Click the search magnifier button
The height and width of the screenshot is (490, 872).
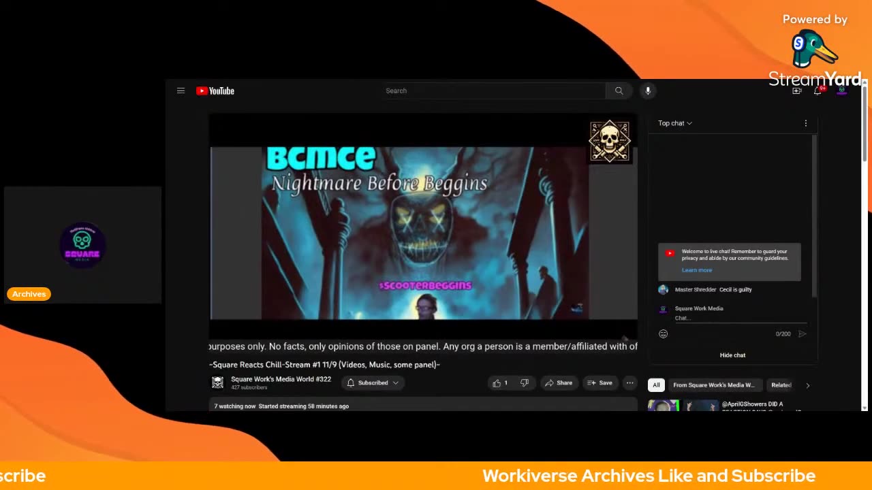tap(619, 91)
